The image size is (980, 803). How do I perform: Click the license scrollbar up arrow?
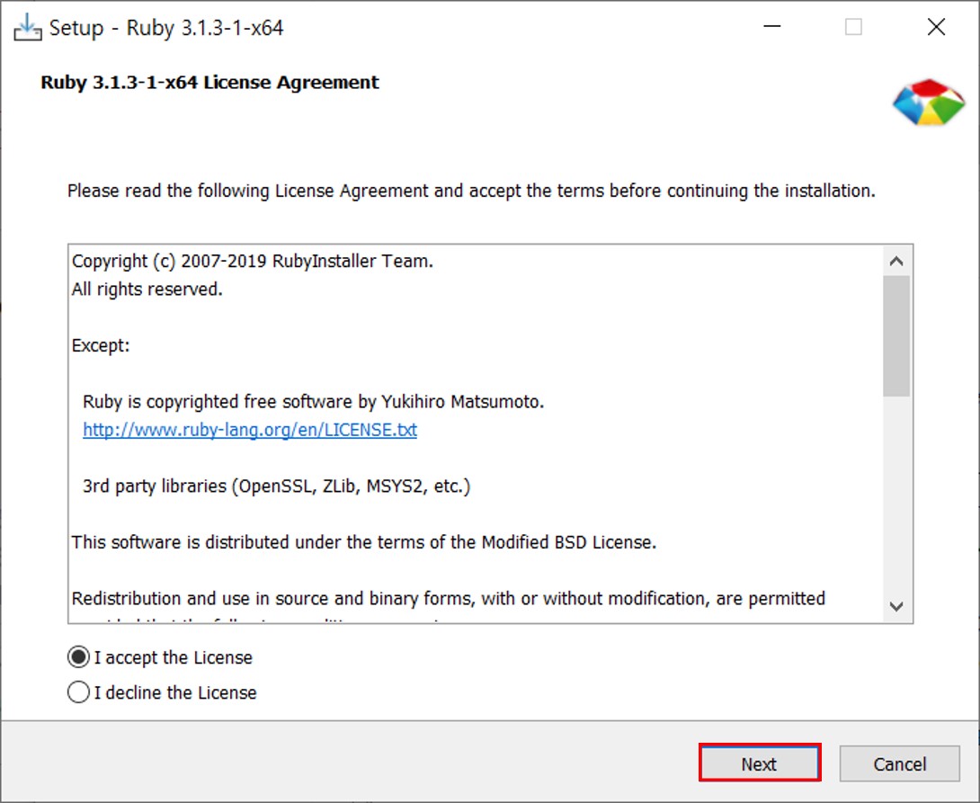(x=896, y=261)
